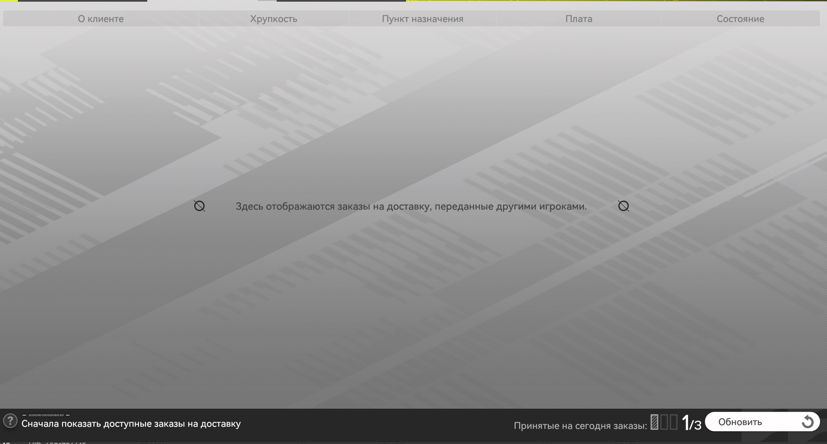Select the 'Плата' column header

click(x=579, y=19)
